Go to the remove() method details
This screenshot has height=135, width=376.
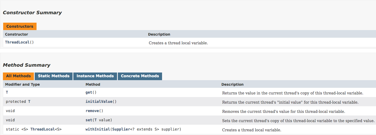(92, 111)
